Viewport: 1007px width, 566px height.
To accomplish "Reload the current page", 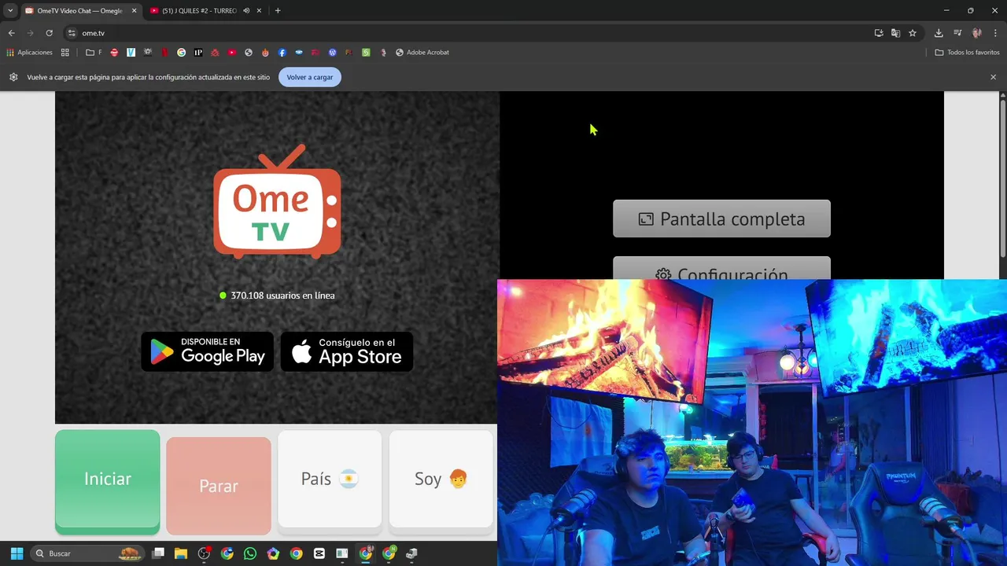I will (x=49, y=33).
